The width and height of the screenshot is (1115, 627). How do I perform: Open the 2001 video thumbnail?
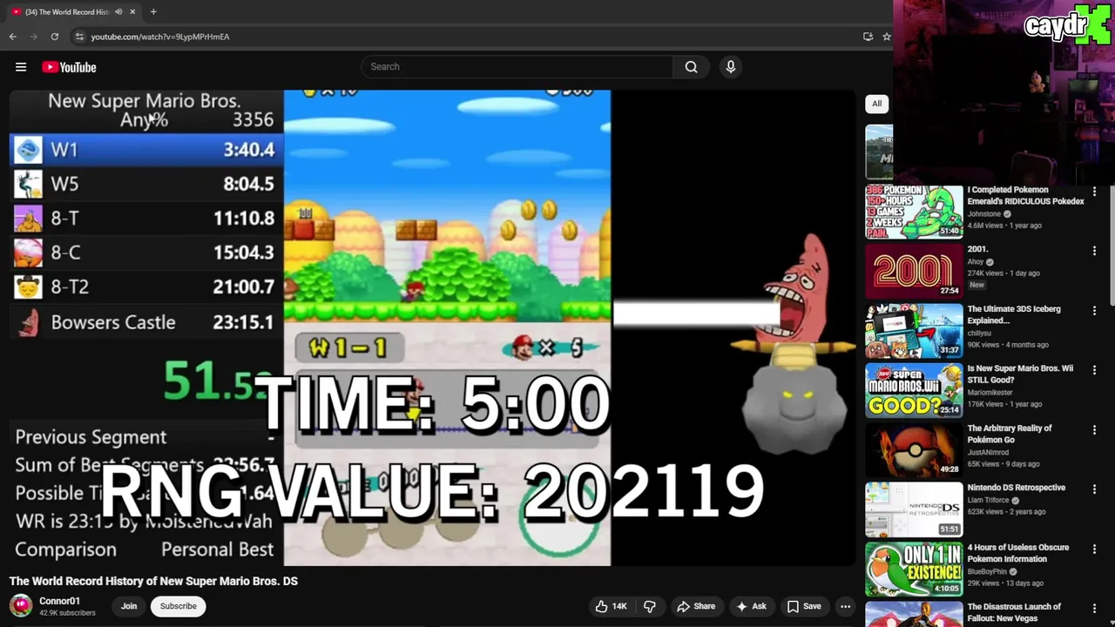point(914,271)
